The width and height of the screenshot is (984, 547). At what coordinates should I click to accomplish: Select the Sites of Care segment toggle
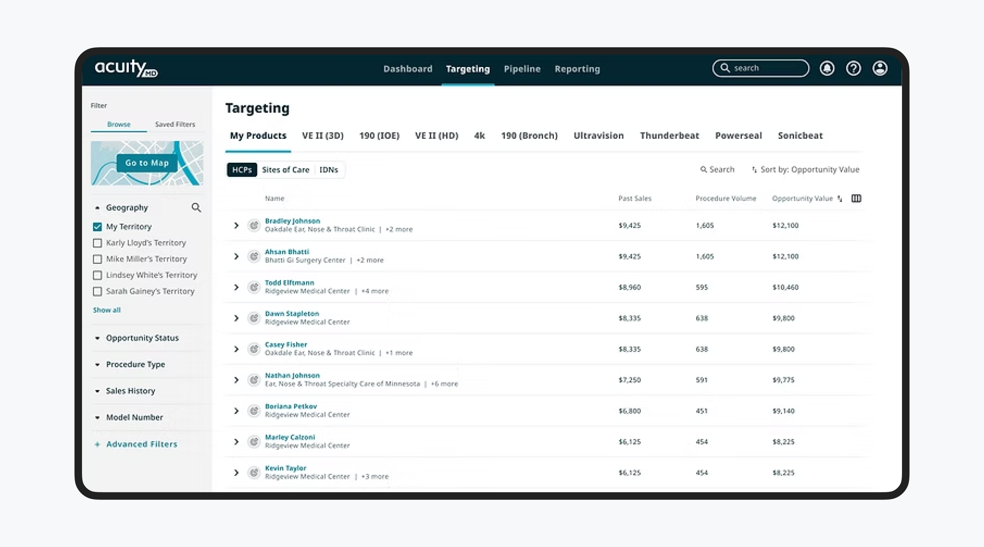tap(285, 170)
